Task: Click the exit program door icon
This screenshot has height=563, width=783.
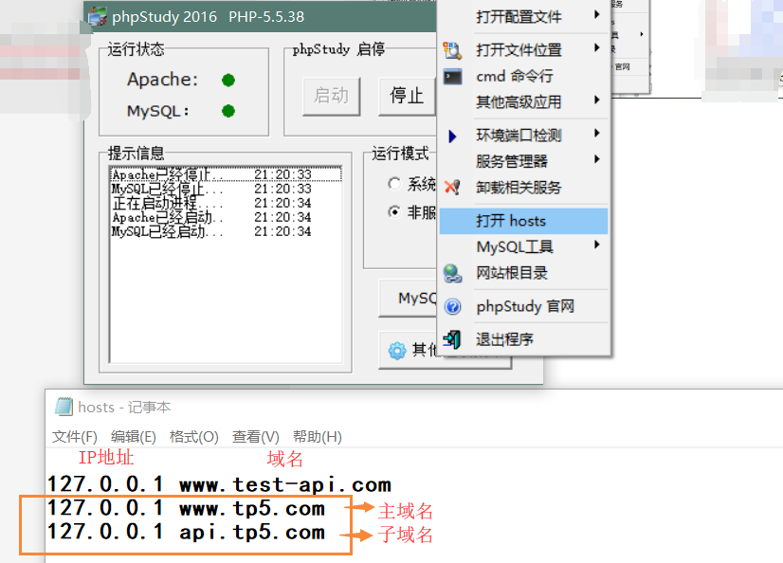Action: tap(452, 339)
